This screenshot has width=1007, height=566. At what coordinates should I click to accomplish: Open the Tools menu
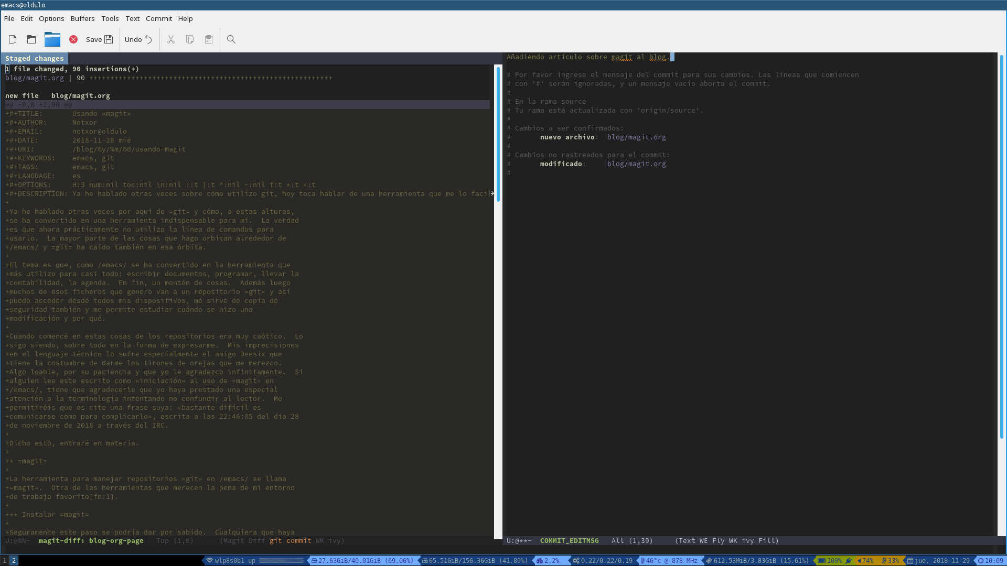(x=110, y=18)
